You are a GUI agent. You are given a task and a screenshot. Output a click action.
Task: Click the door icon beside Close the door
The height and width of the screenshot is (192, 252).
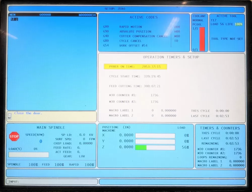point(10,116)
